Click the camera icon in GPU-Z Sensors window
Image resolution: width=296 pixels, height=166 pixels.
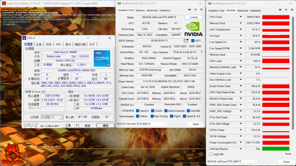(280, 10)
